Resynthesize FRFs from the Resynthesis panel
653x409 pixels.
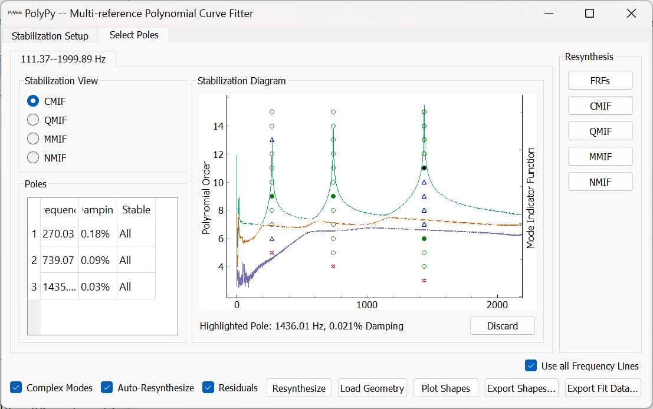(x=600, y=80)
